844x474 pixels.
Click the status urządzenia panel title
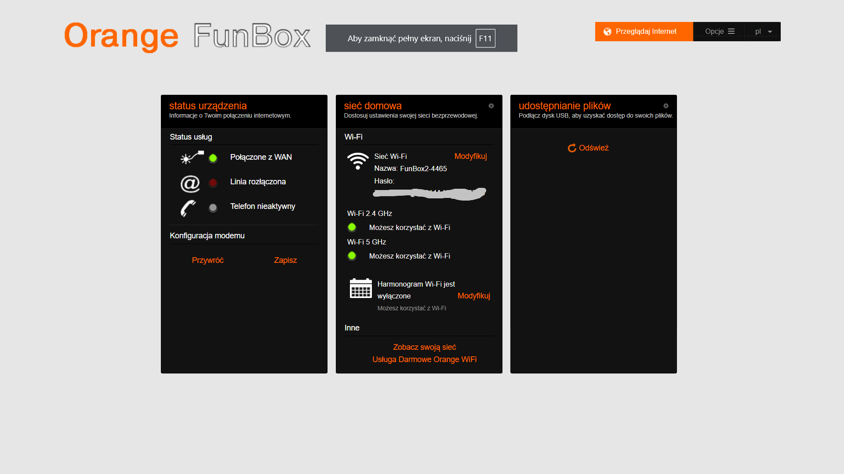[x=208, y=106]
